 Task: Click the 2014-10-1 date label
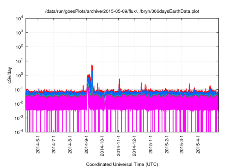[102, 145]
